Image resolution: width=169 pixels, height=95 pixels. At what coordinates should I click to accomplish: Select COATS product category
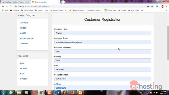(23, 33)
